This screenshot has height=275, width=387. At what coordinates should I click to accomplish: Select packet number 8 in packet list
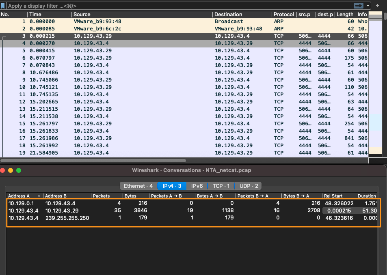(x=122, y=73)
